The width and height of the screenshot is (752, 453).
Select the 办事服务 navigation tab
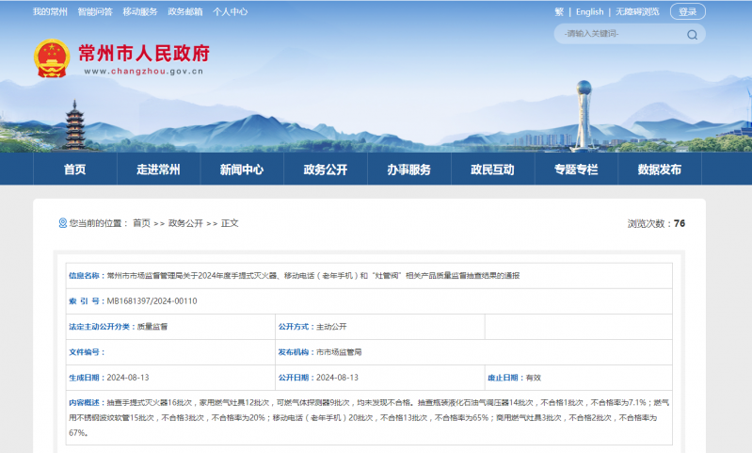point(409,169)
